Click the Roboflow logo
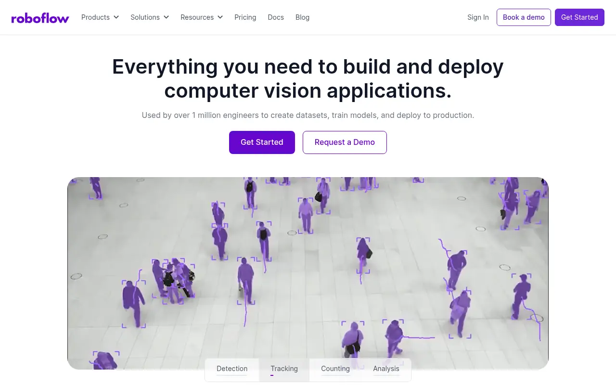616x385 pixels. tap(40, 17)
